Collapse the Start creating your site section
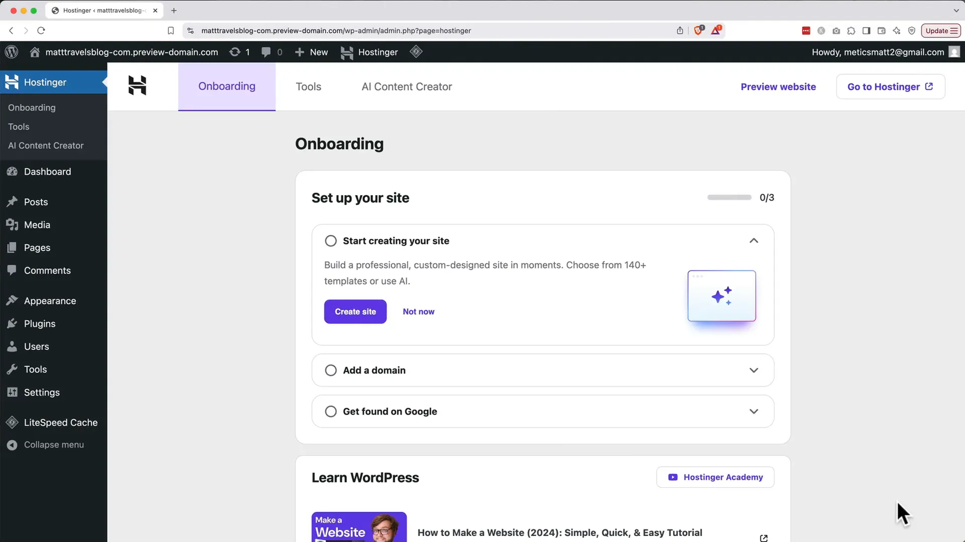Screen dimensions: 965x542 pyautogui.click(x=753, y=241)
